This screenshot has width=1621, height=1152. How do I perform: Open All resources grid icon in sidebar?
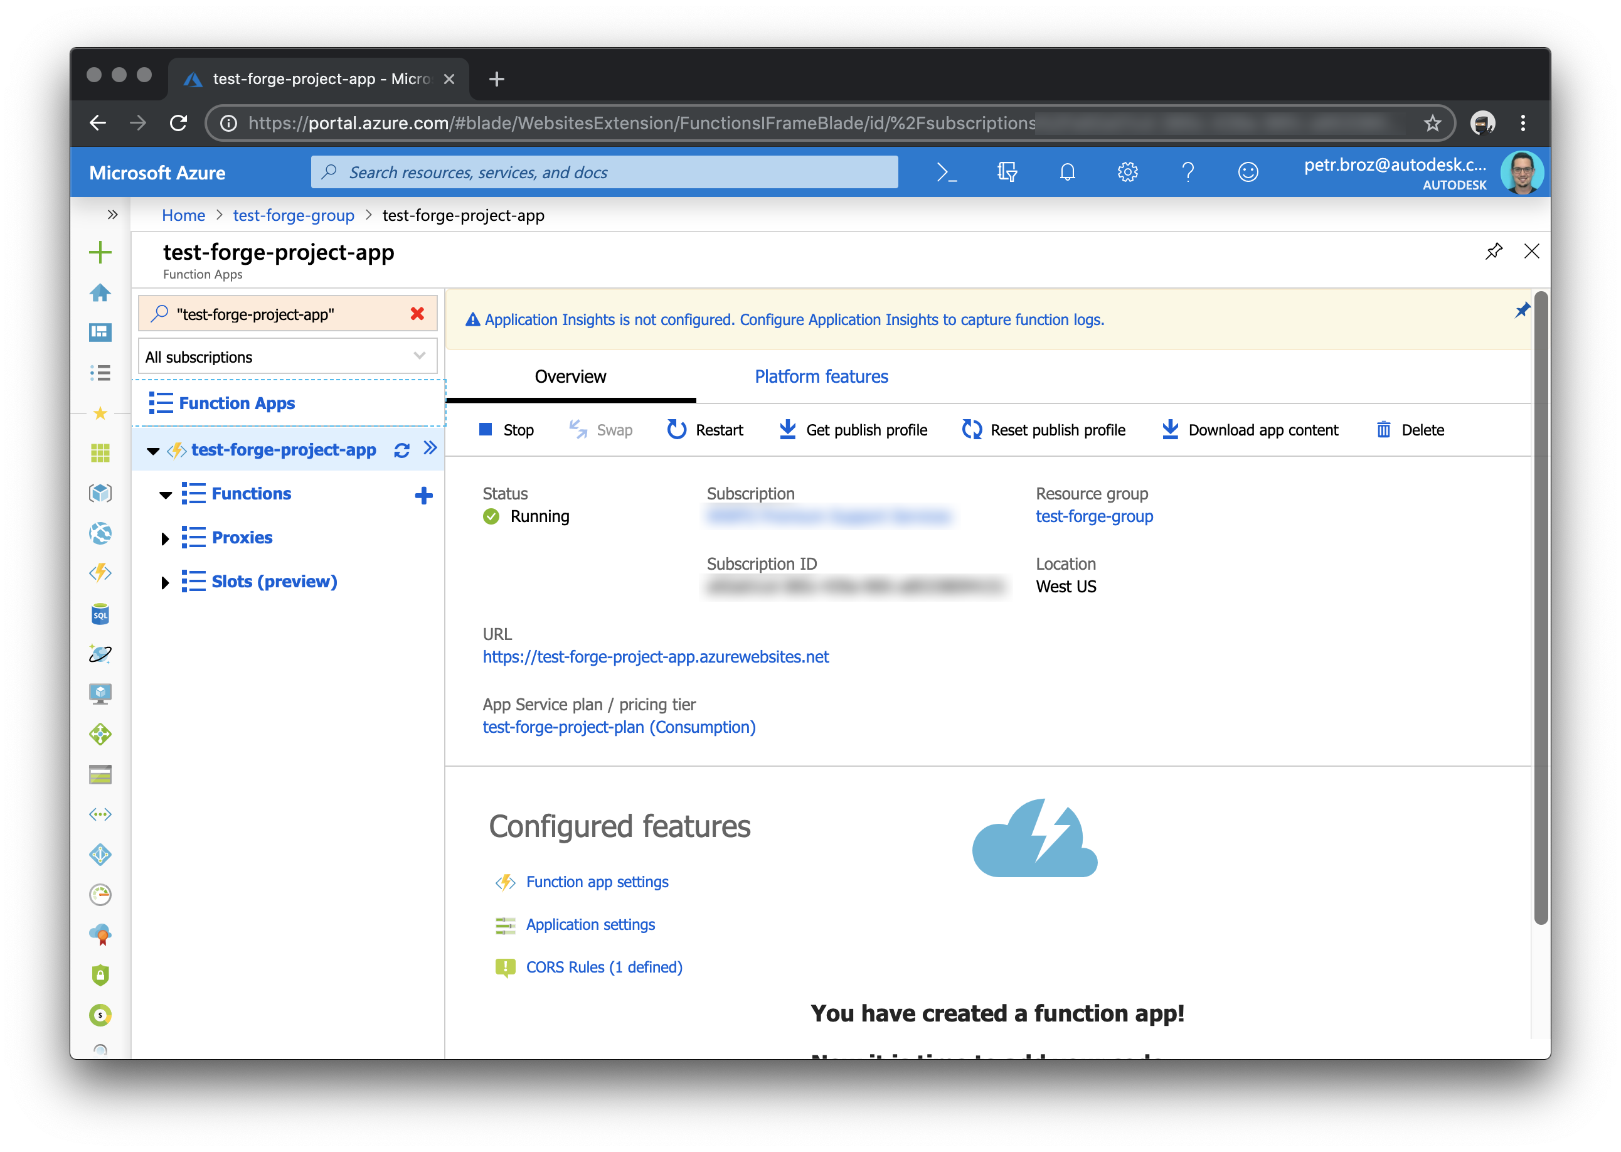click(100, 452)
